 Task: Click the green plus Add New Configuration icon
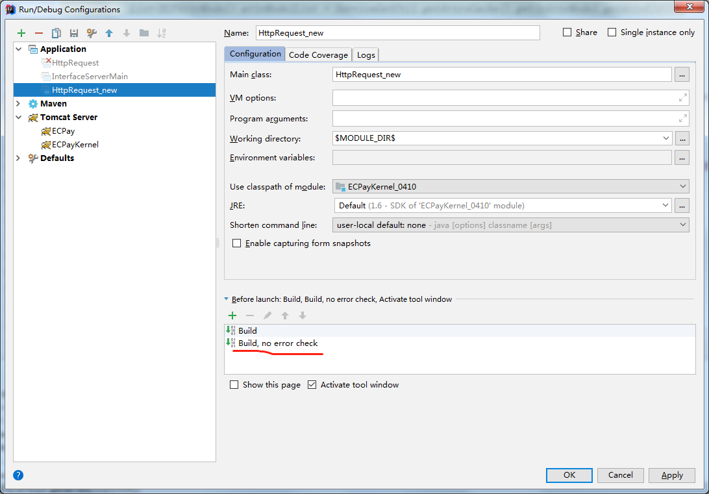click(x=21, y=33)
